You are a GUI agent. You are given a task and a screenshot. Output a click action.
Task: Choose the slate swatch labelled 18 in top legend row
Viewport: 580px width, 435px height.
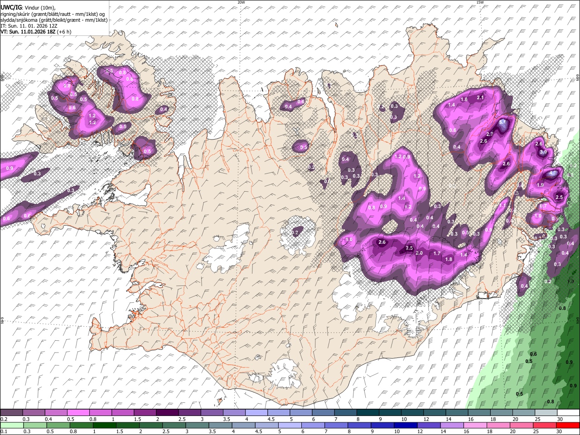point(501,413)
